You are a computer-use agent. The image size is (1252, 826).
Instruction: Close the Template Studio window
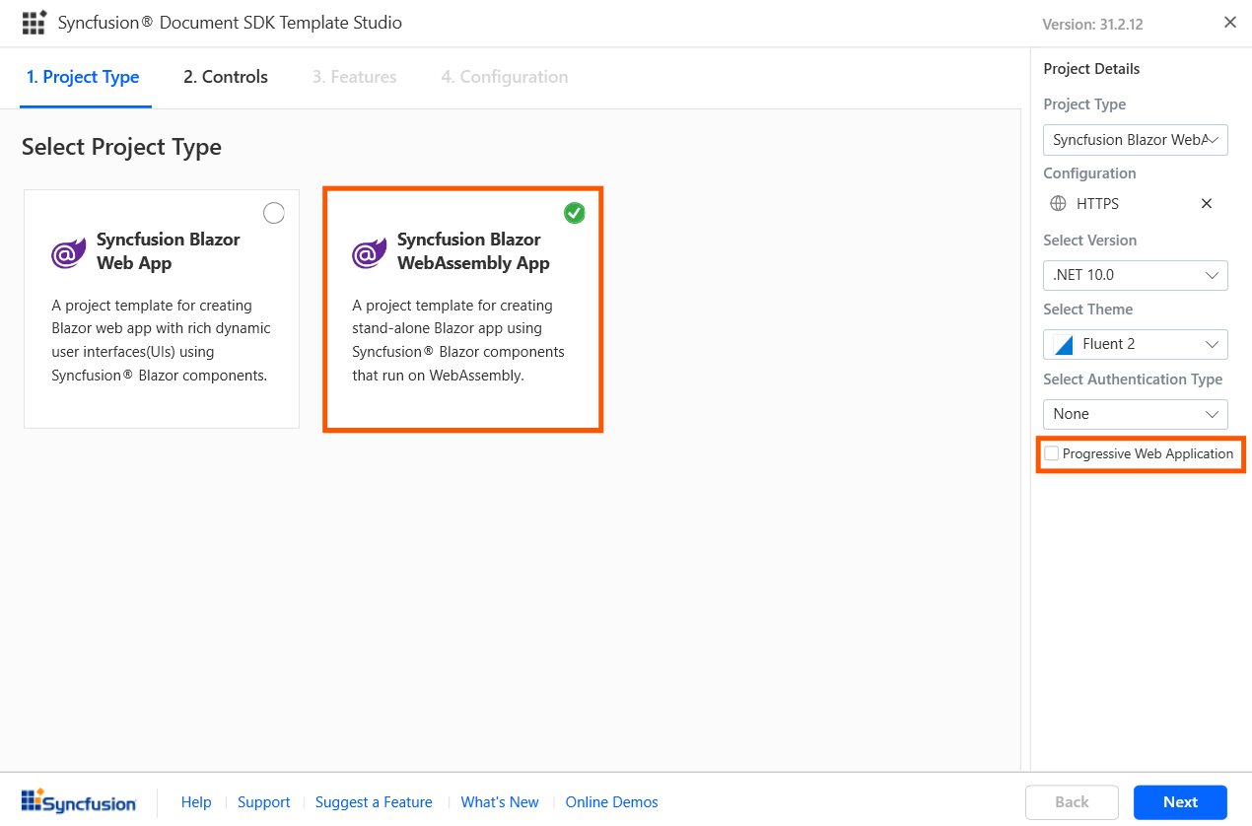coord(1229,23)
